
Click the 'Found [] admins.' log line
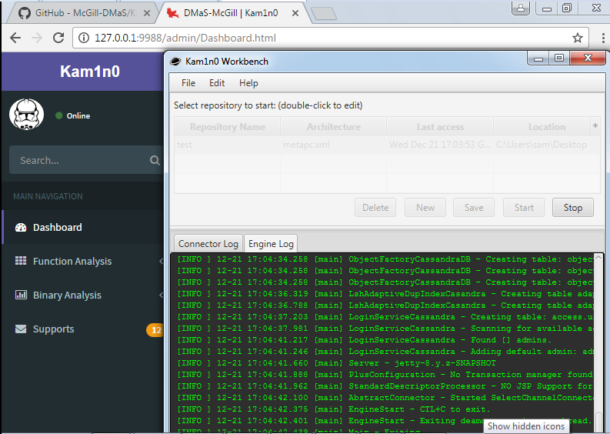pos(364,340)
